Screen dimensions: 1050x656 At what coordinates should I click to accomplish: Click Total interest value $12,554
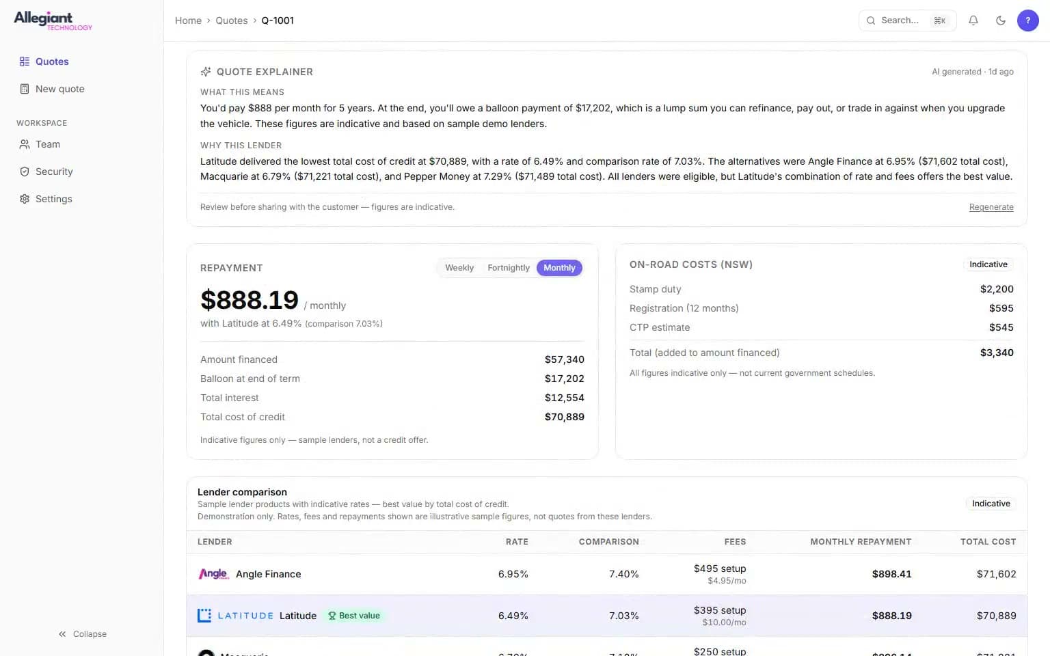pos(564,398)
